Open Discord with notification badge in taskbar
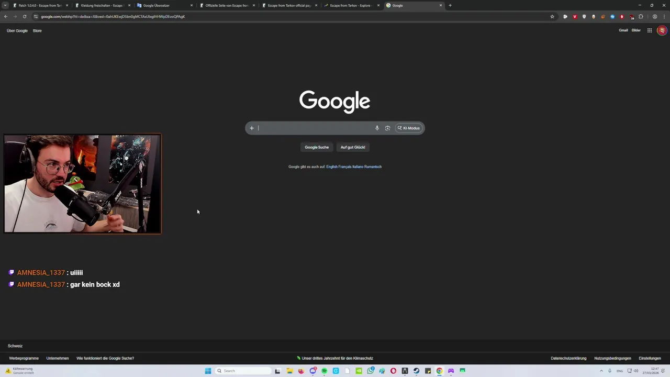Screen dimensions: 670x377 [x=313, y=371]
